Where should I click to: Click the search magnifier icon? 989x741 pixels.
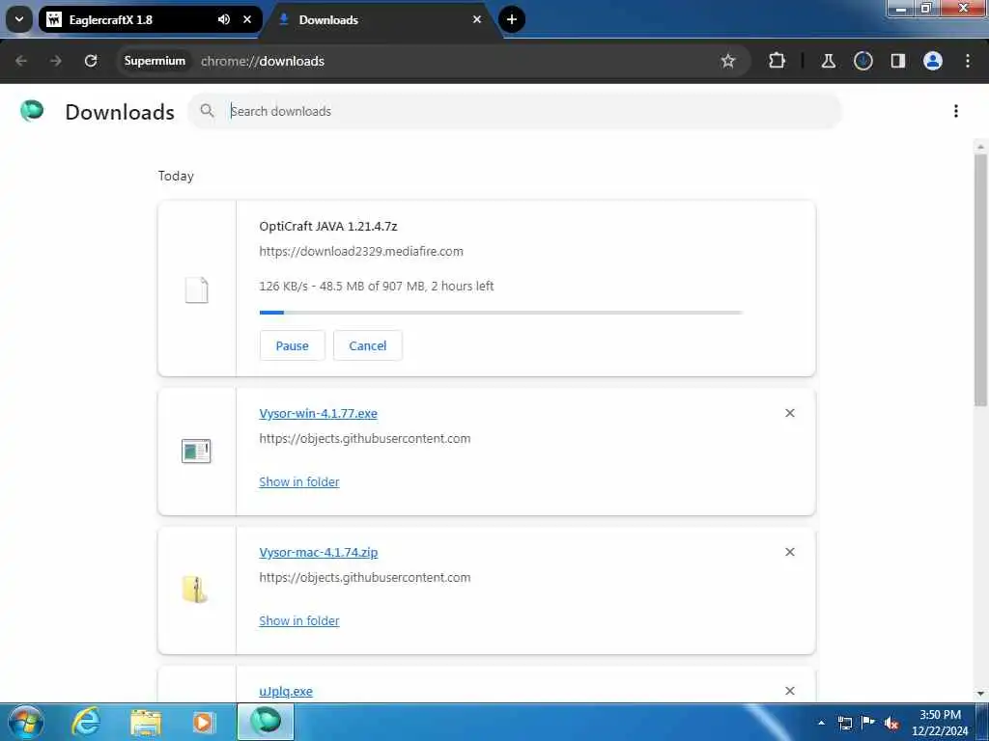[207, 111]
